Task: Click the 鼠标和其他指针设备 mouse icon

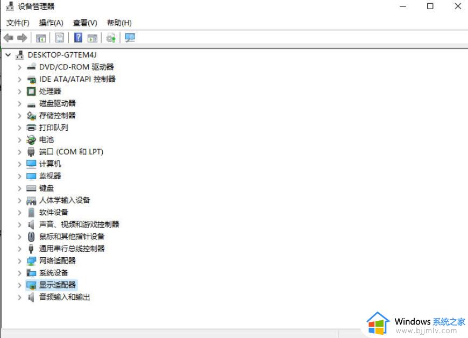Action: 31,237
